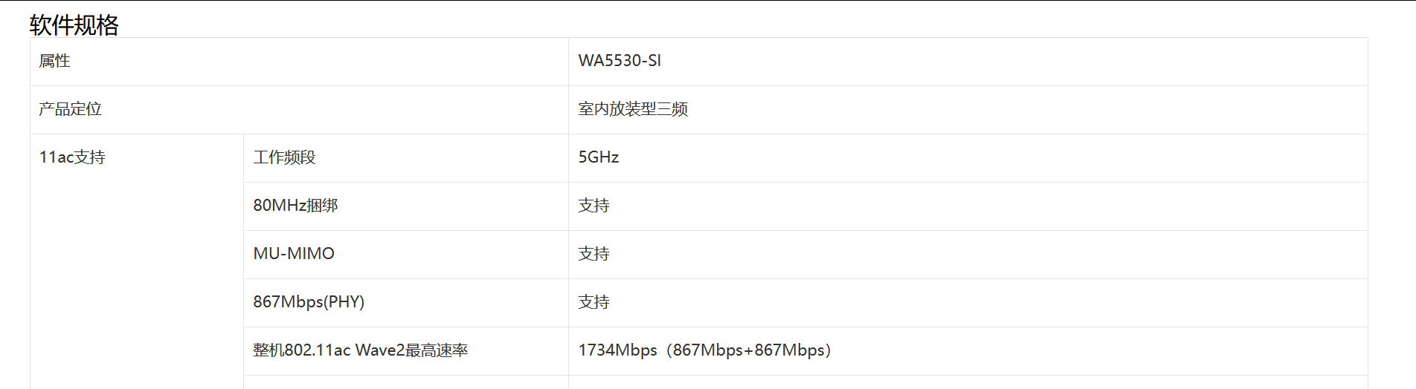The width and height of the screenshot is (1416, 389).
Task: Select the 11ac支持 category cell
Action: pos(72,157)
